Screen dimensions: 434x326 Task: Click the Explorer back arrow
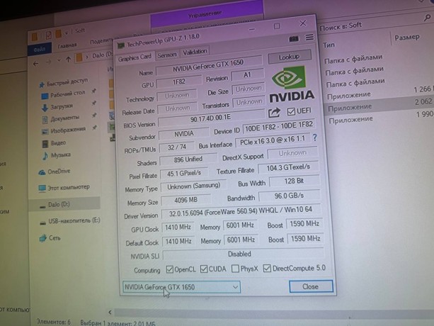coord(35,64)
